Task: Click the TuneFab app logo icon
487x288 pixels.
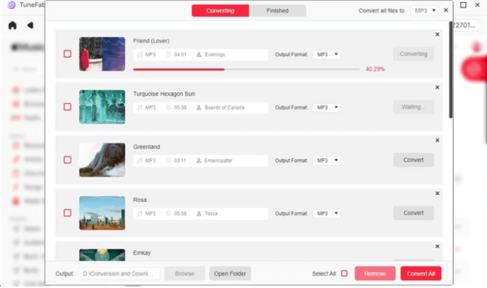Action: [12, 5]
